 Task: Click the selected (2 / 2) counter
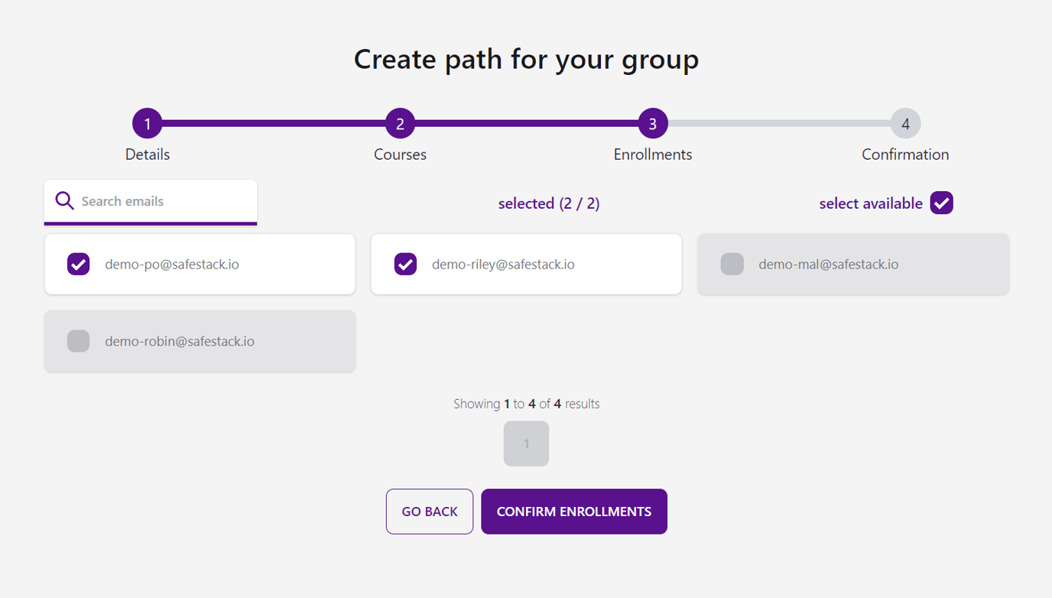548,203
